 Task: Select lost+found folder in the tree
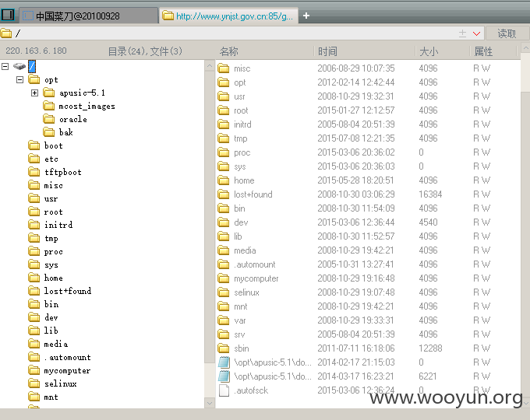59,291
